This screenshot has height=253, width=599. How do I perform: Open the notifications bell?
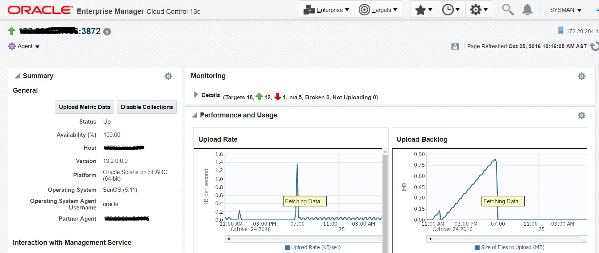point(527,10)
